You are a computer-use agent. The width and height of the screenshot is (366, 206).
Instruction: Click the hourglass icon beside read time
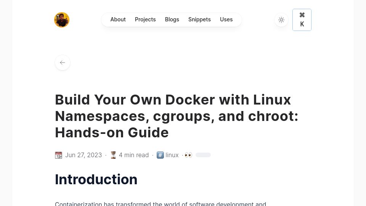(x=113, y=155)
